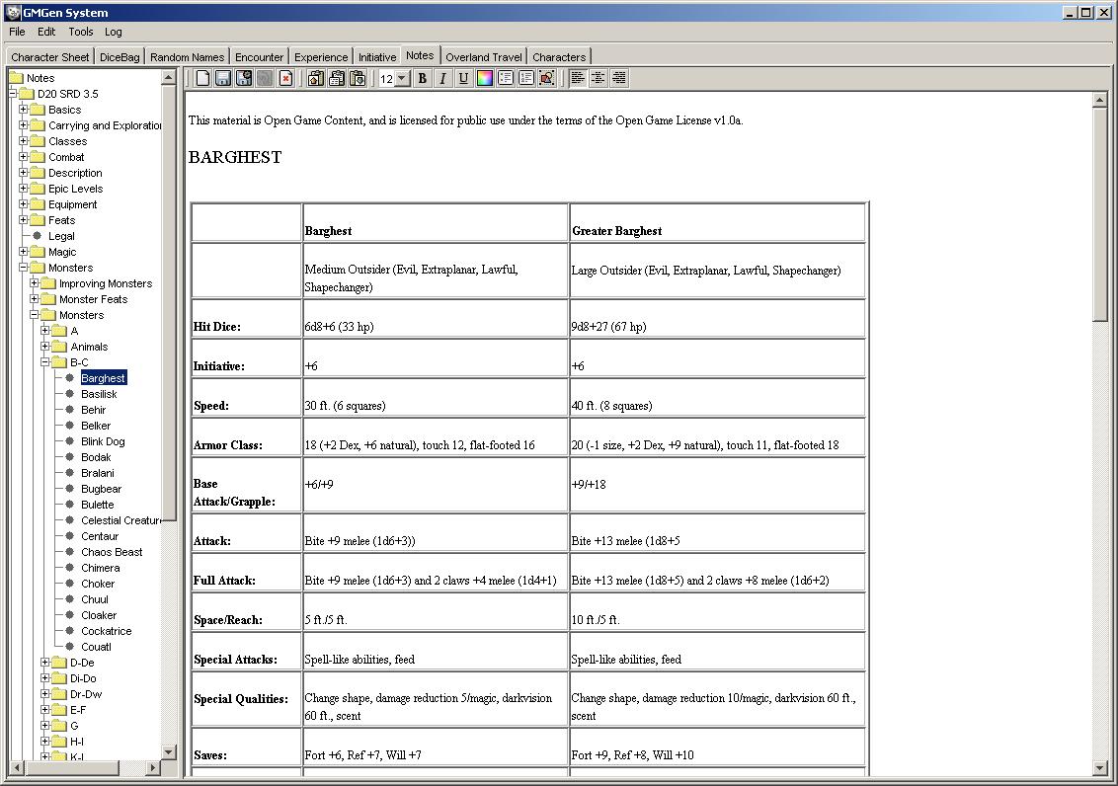This screenshot has height=786, width=1118.
Task: Insert a bulleted list
Action: click(506, 78)
